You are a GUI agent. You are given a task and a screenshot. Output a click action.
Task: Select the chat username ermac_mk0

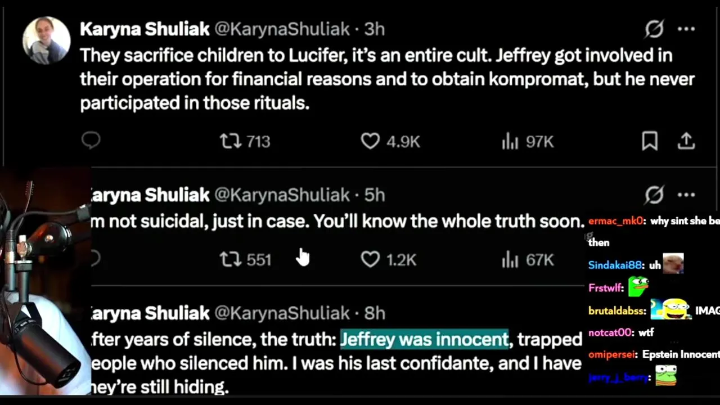pyautogui.click(x=616, y=221)
